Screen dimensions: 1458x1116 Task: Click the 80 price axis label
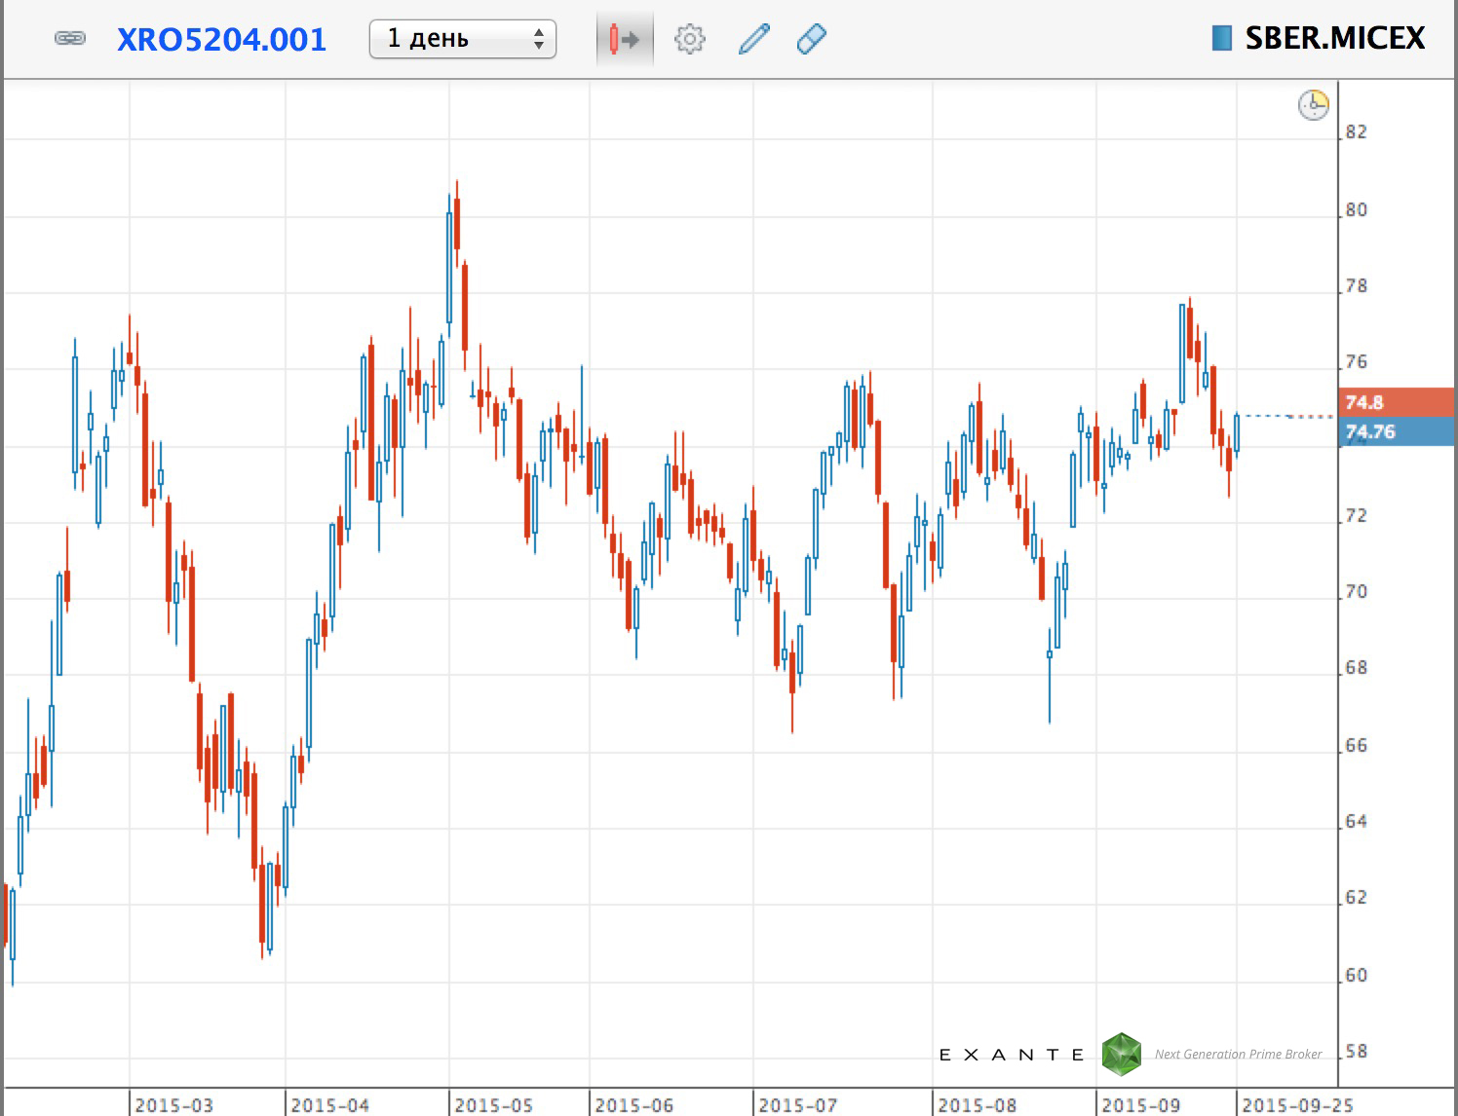[x=1356, y=209]
